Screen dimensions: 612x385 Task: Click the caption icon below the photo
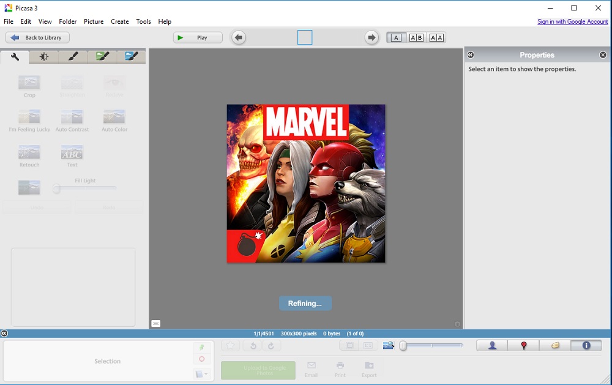pos(156,324)
